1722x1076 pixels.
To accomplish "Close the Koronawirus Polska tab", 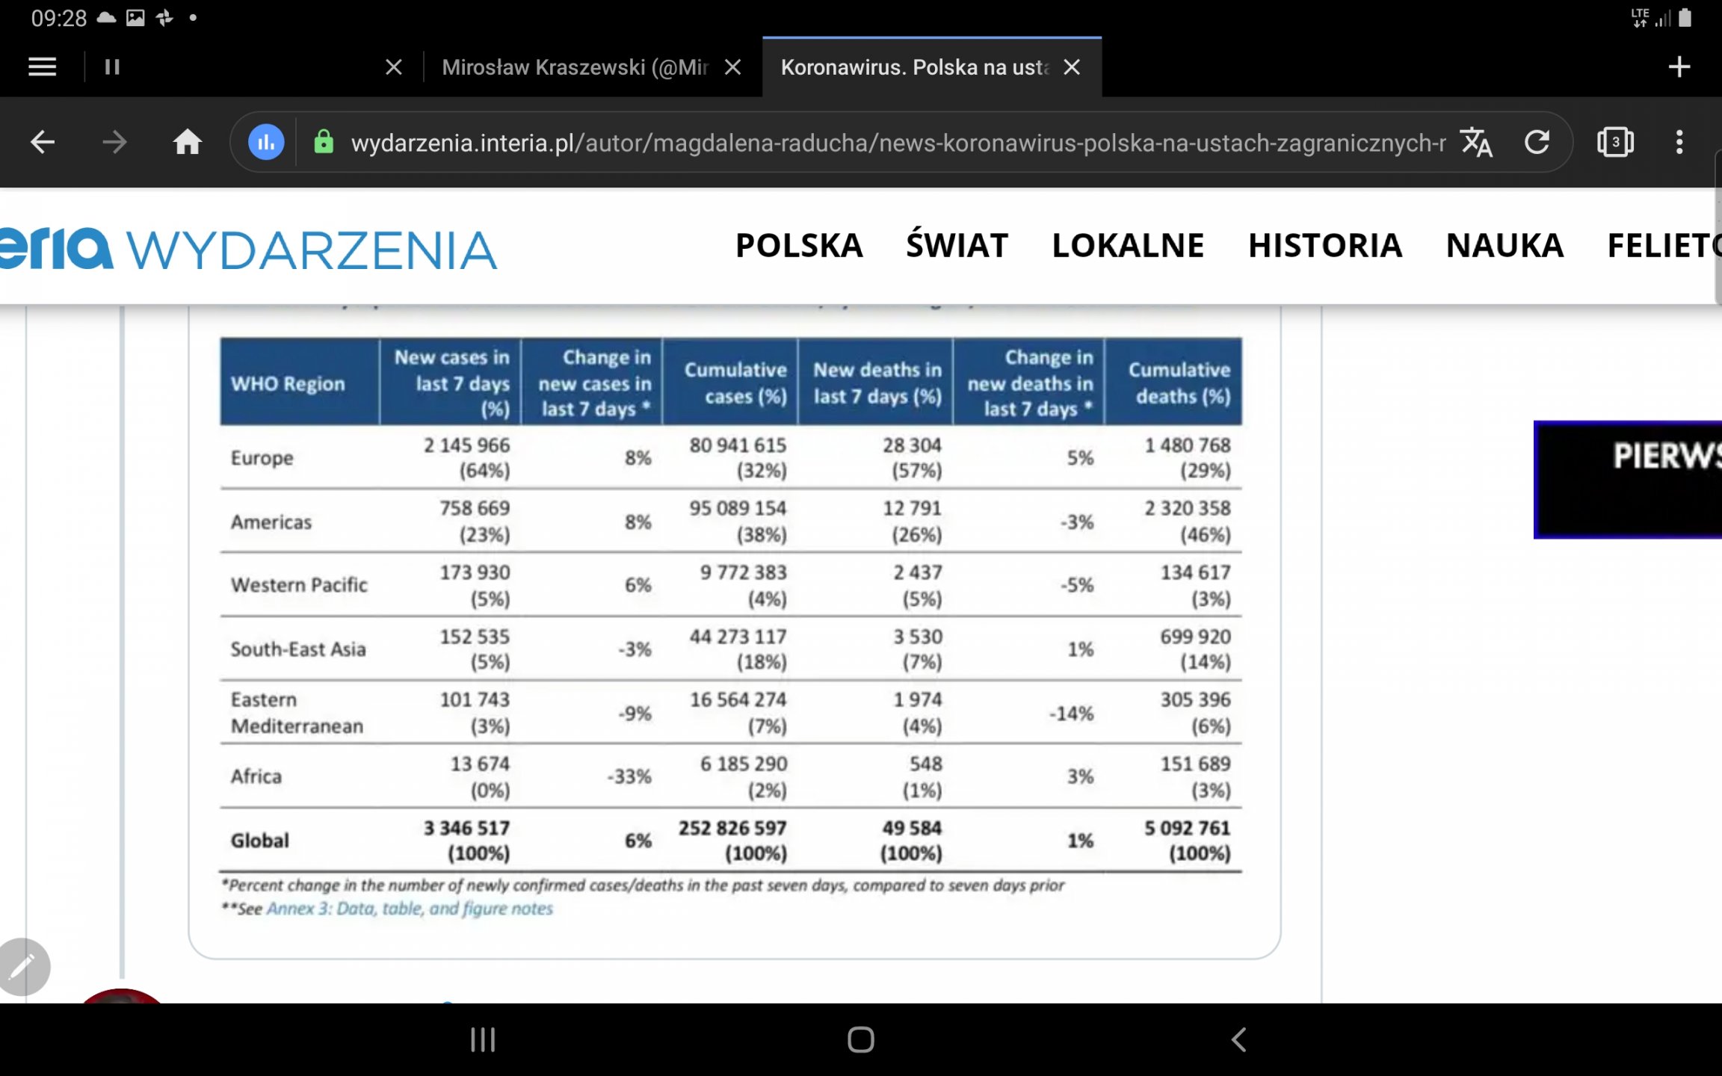I will (1072, 67).
